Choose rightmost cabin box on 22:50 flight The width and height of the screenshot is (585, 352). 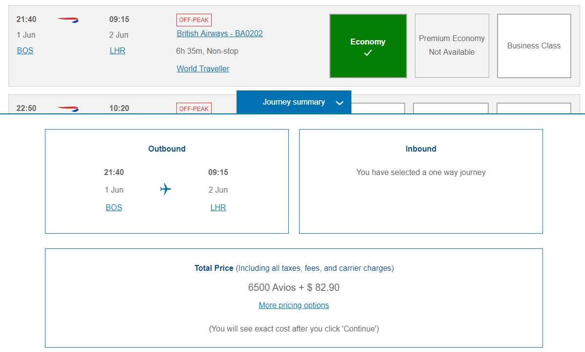tap(534, 108)
